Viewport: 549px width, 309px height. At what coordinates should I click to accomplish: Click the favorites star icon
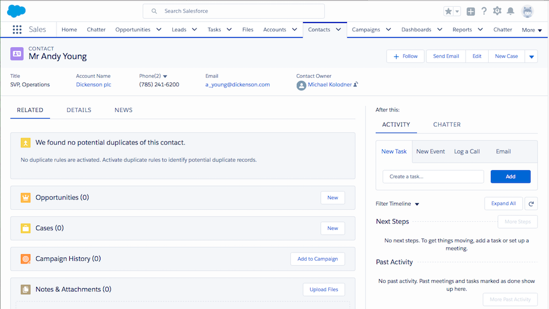[x=448, y=11]
